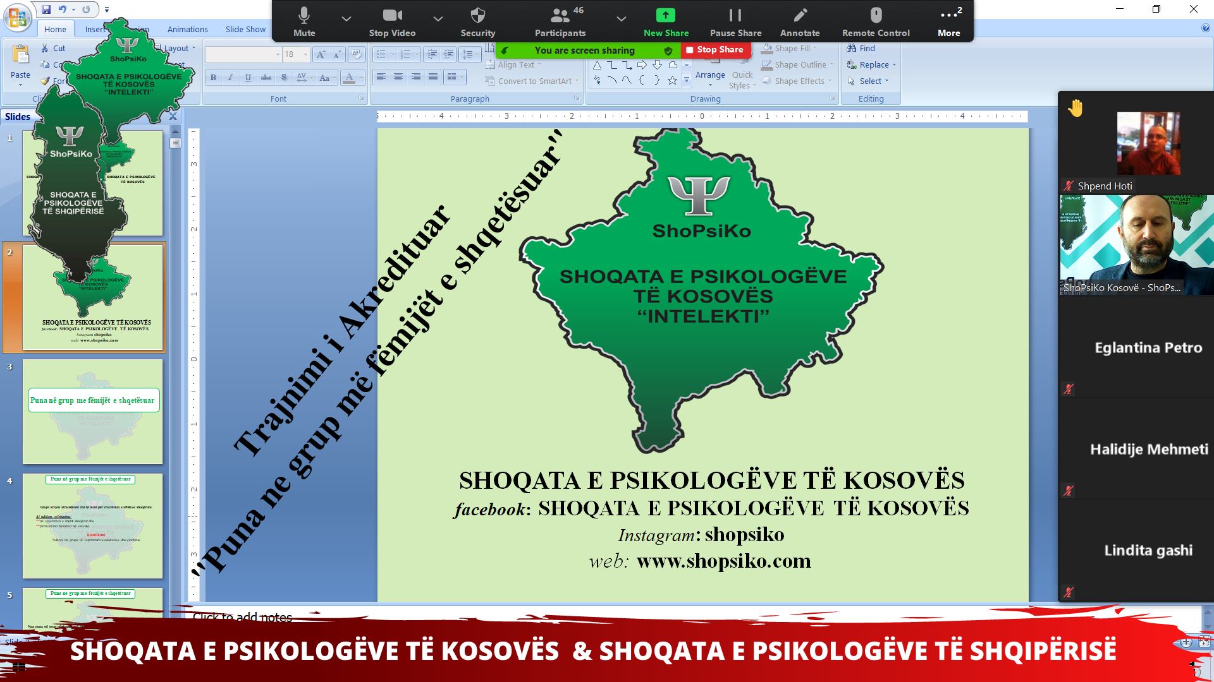
Task: Open the Shape Effects menu
Action: (797, 81)
